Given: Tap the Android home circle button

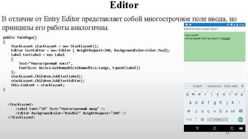Looking at the screenshot, I should 215,128.
